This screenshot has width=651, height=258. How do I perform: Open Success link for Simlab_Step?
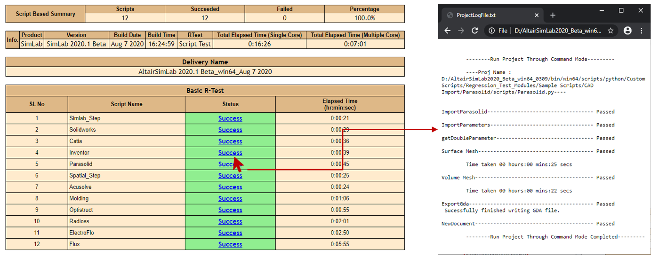tap(230, 118)
